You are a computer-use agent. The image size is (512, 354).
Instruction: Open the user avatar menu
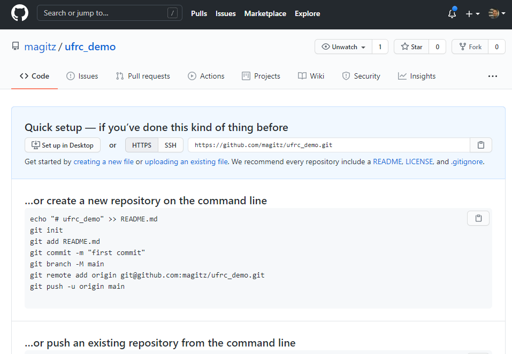496,13
